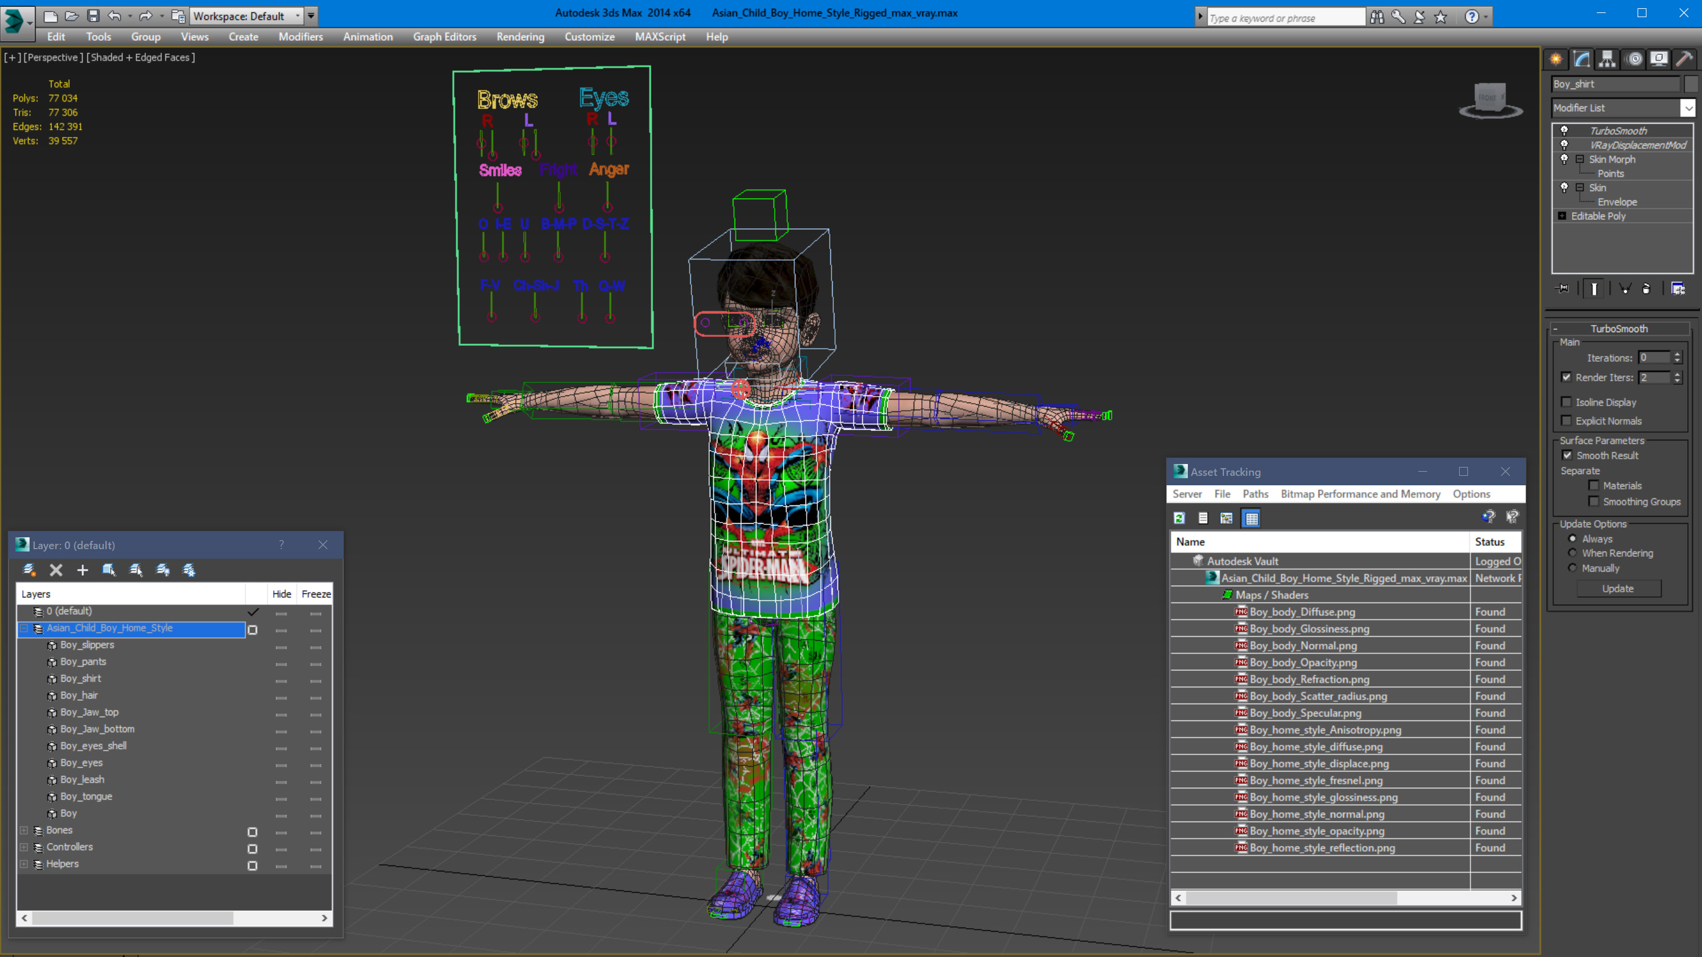Click New Scene icon in title bar
Screen dimensions: 1702x957
pyautogui.click(x=50, y=16)
